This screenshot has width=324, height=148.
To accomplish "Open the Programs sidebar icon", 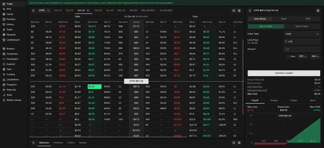I will [4, 85].
